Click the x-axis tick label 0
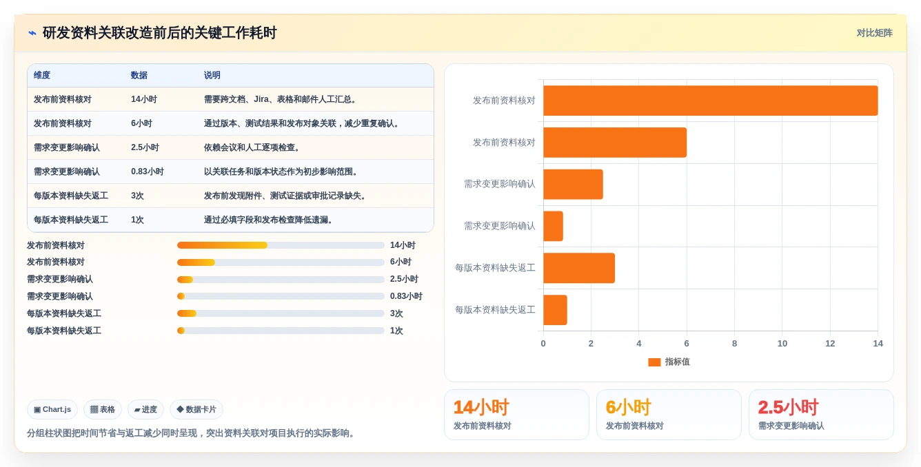Screen dimensions: 921x467 [543, 344]
